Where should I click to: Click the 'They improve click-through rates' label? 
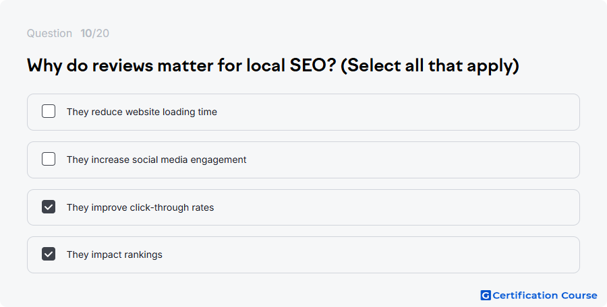[140, 207]
